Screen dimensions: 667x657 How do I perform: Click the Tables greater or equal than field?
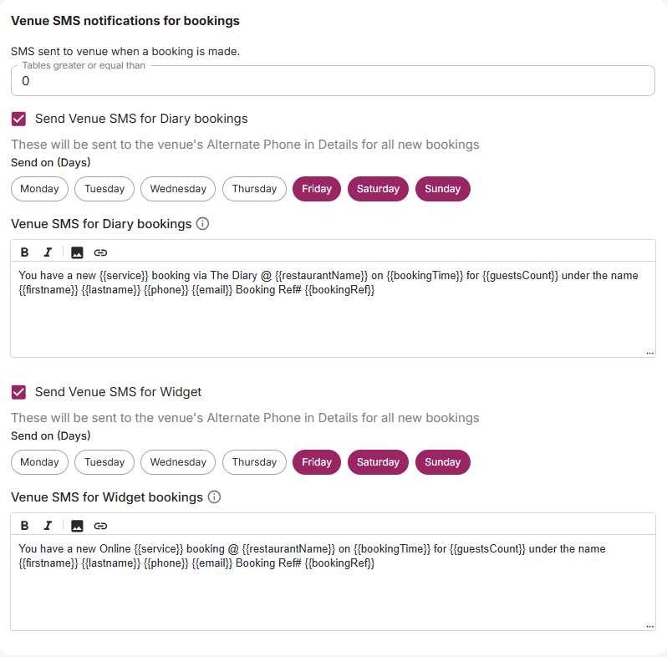(333, 81)
